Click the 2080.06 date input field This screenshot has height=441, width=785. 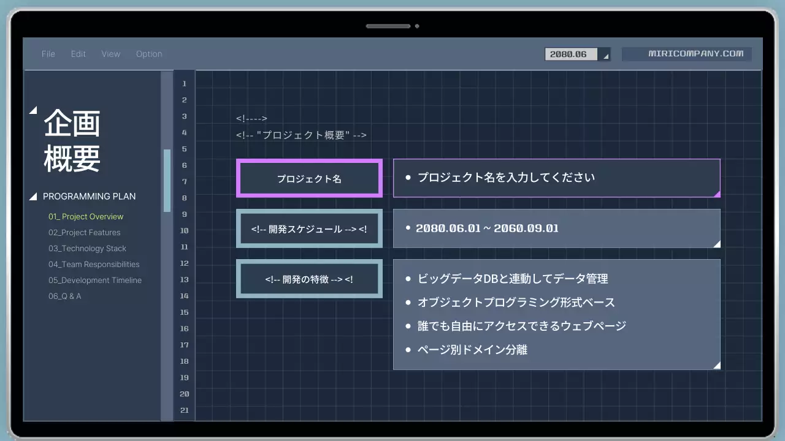pos(570,54)
